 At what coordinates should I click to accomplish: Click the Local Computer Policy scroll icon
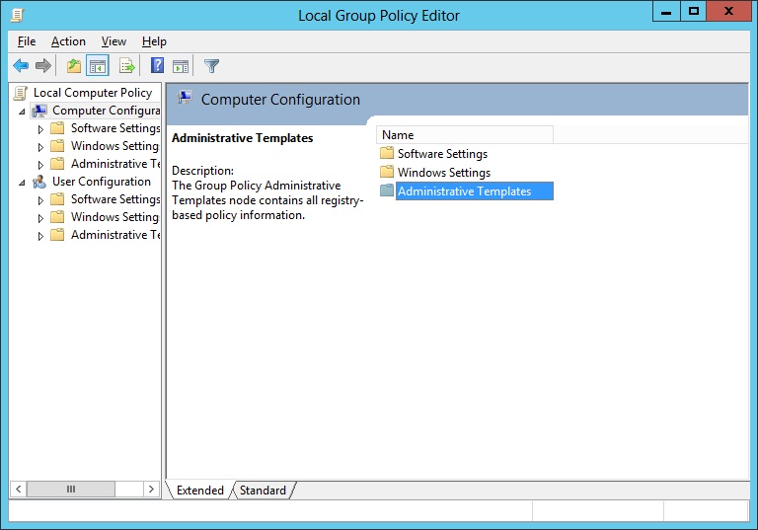21,93
